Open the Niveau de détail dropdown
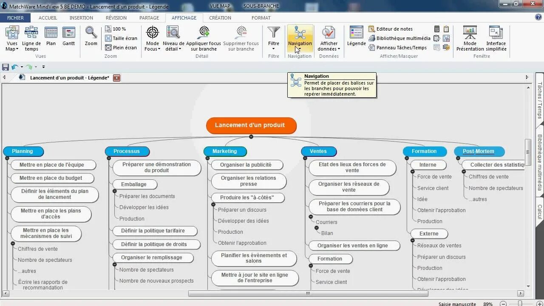This screenshot has width=544, height=306. pyautogui.click(x=173, y=39)
